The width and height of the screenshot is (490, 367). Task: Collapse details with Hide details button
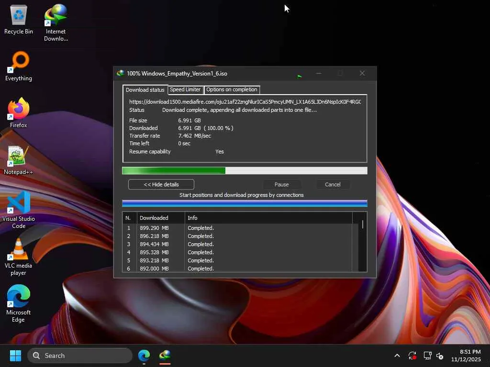(x=161, y=184)
